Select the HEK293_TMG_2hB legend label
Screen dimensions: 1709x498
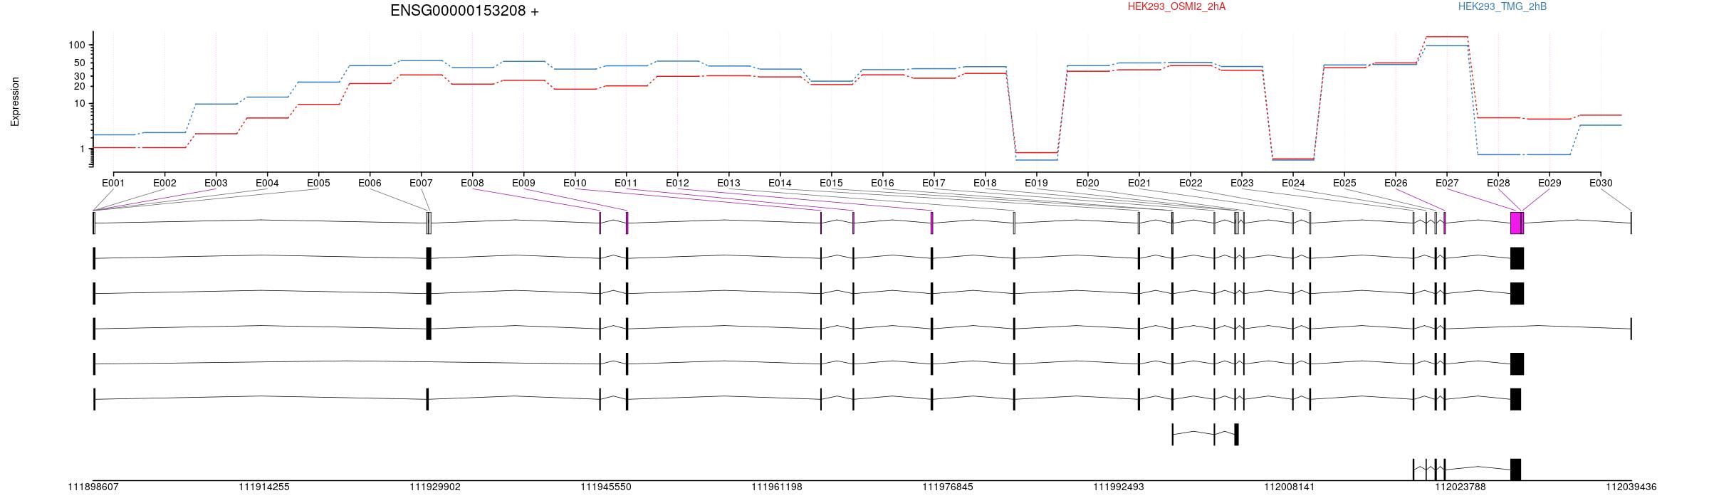tap(1502, 6)
